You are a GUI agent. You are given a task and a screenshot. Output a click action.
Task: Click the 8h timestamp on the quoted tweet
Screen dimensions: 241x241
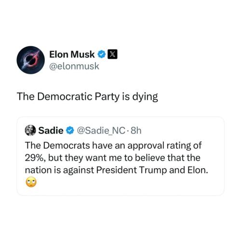click(136, 131)
